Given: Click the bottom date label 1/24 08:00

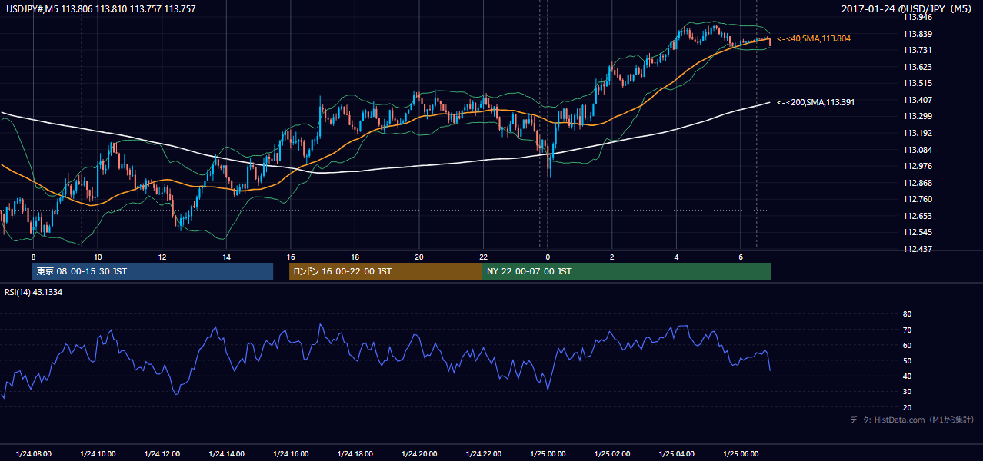Looking at the screenshot, I should (x=33, y=454).
